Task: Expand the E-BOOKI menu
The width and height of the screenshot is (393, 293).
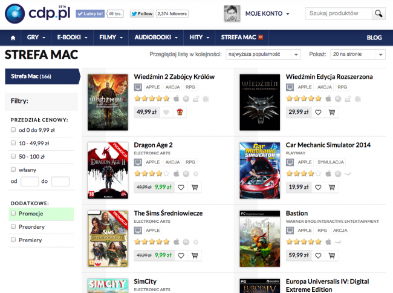Action: [72, 38]
